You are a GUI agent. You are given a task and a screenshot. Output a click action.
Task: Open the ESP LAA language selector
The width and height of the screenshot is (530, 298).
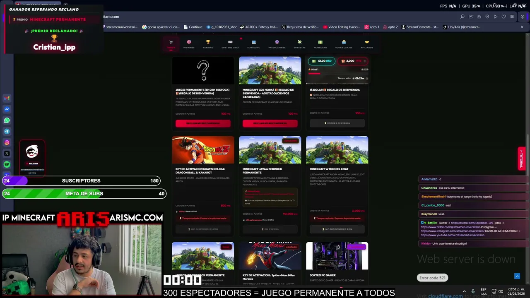(484, 291)
